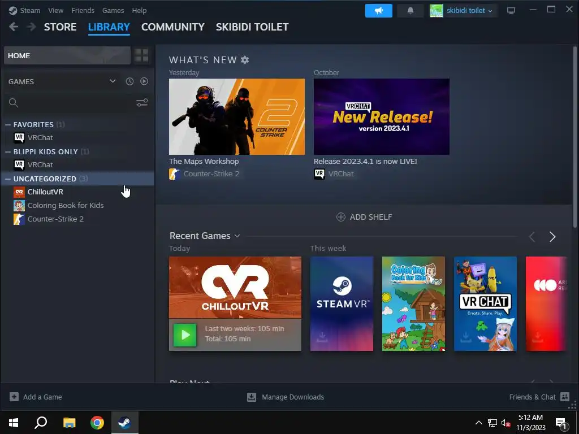Switch to the STORE tab
Image resolution: width=579 pixels, height=434 pixels.
click(x=60, y=27)
